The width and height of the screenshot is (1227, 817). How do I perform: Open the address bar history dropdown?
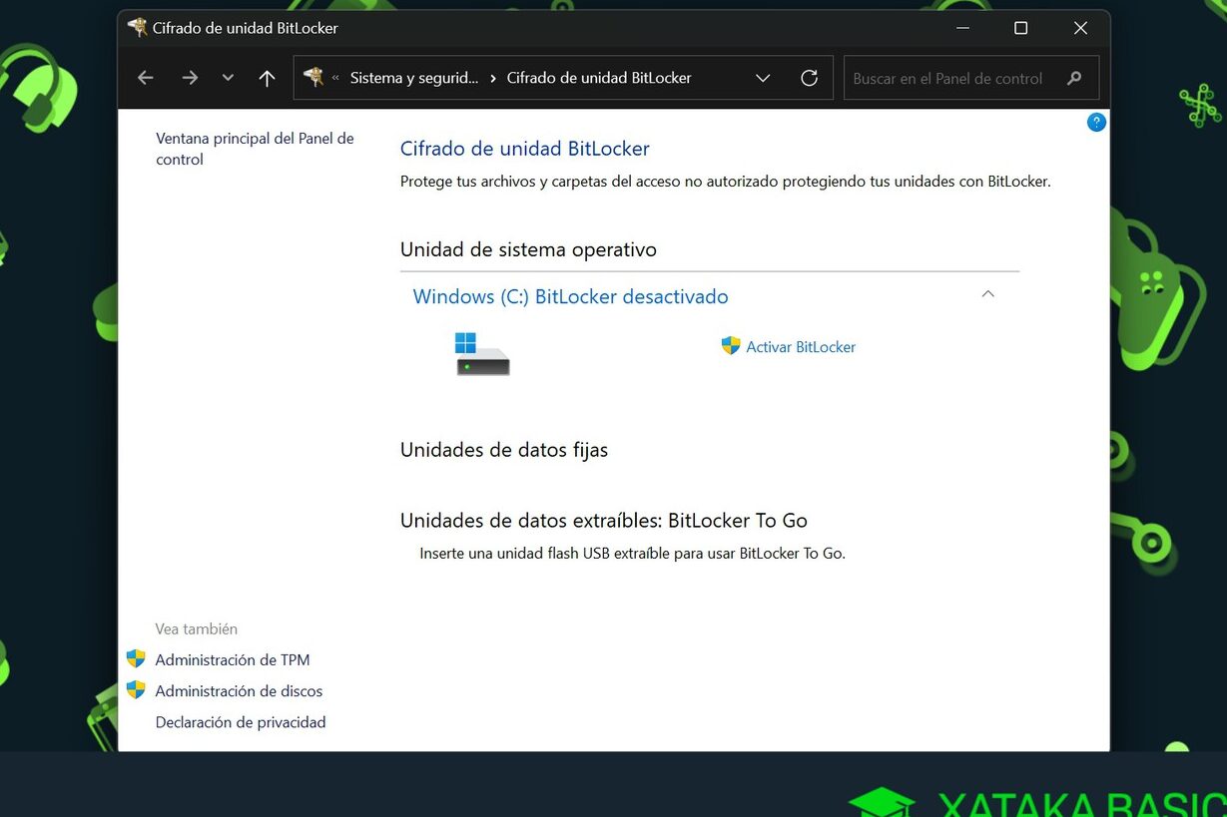(763, 77)
